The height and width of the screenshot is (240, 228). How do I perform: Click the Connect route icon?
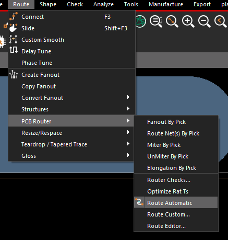click(14, 16)
